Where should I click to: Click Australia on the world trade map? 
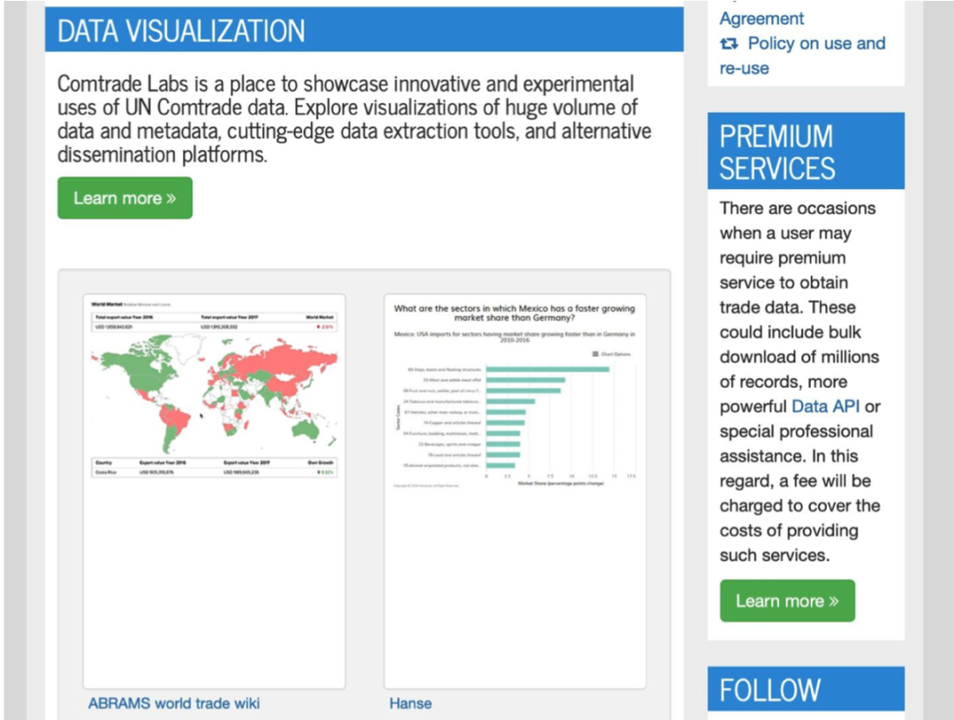[307, 428]
